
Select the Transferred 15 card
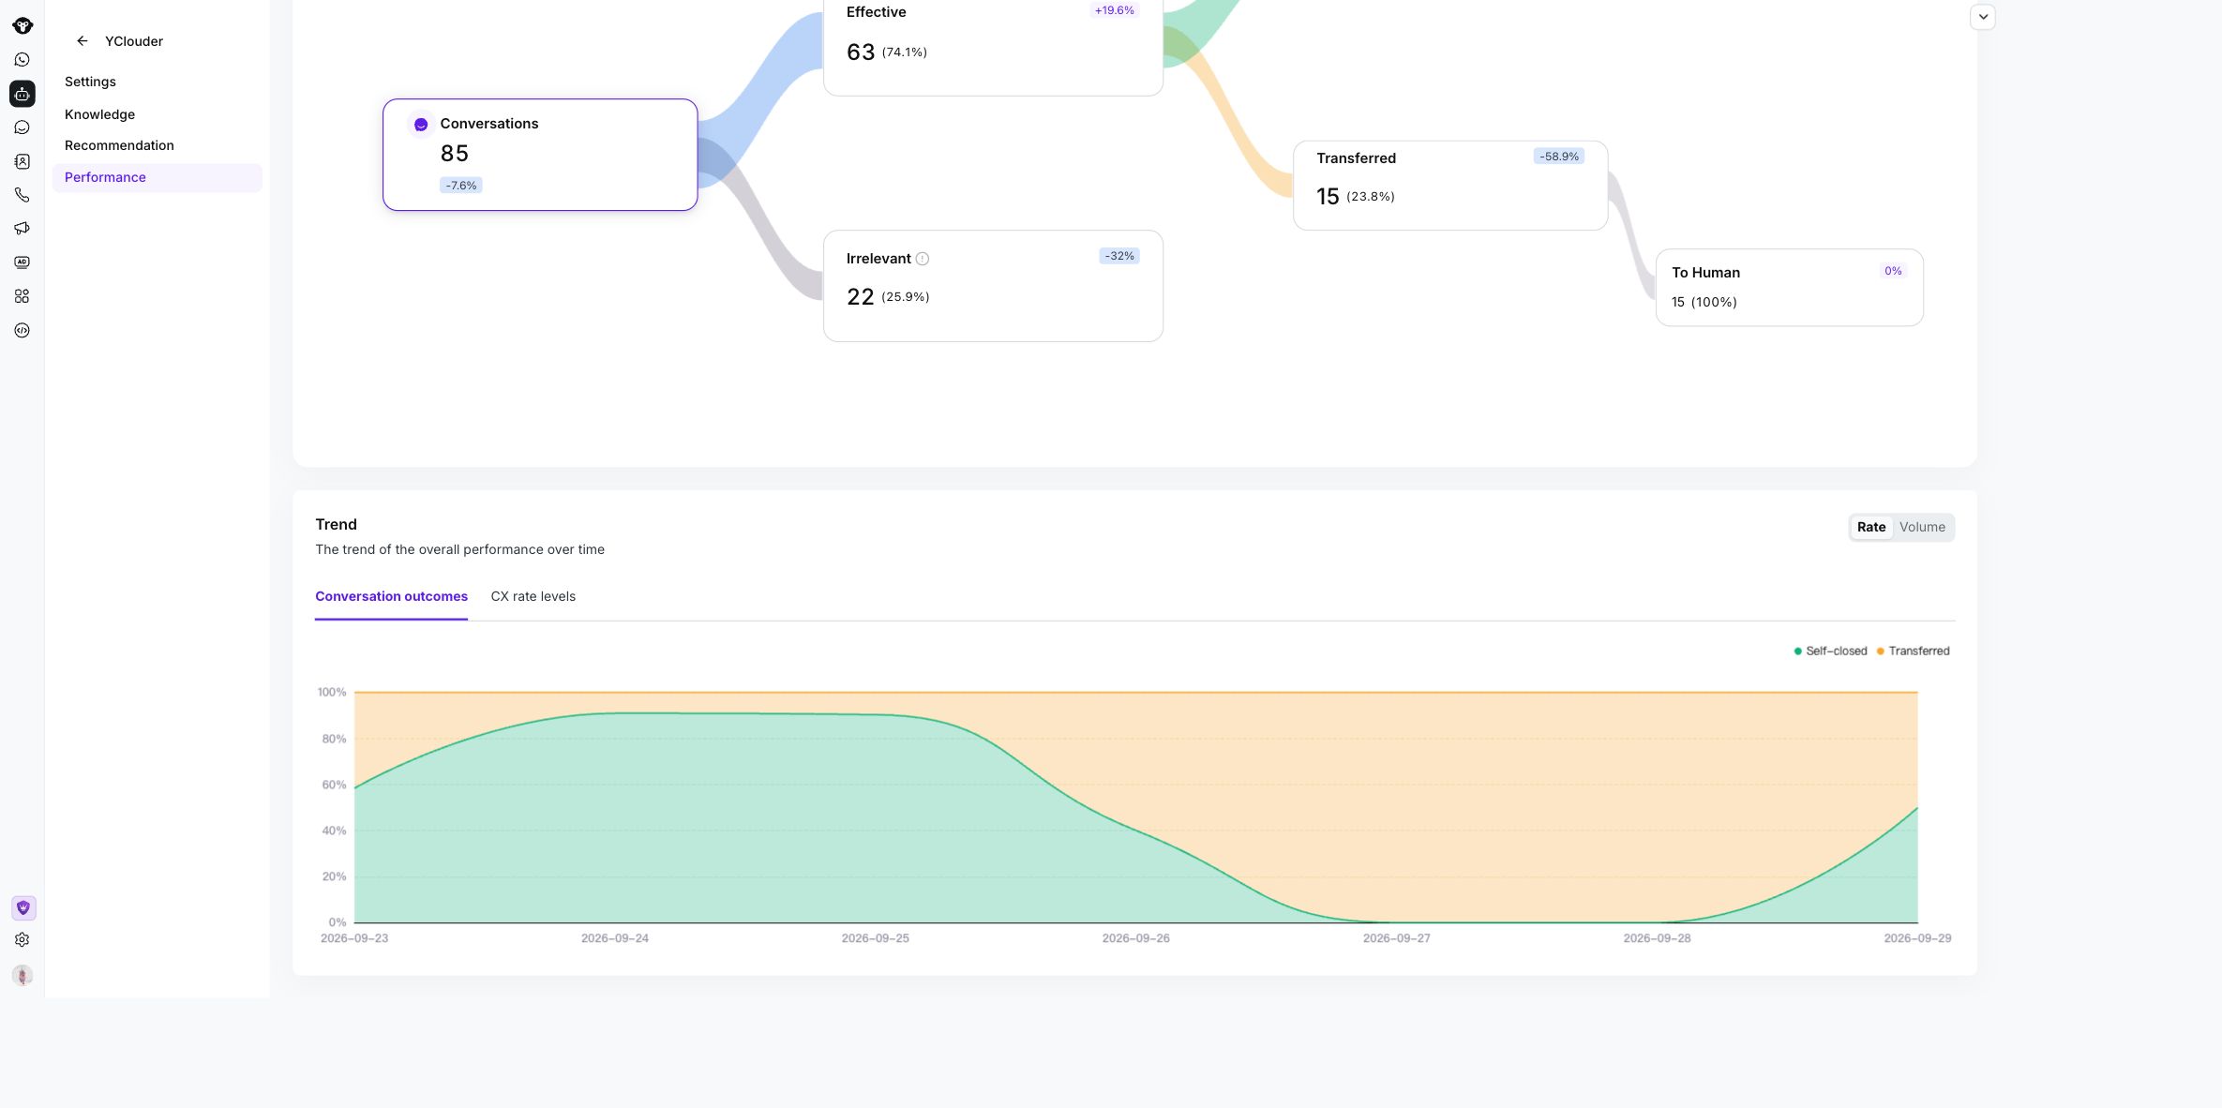1450,186
